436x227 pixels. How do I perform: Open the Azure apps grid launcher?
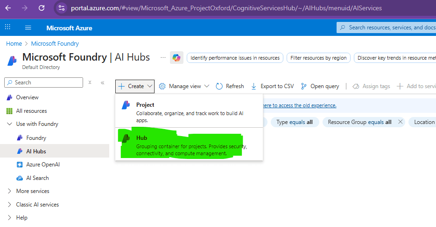7,27
